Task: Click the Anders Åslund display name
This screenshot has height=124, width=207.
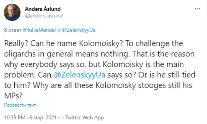Action: (x=43, y=9)
